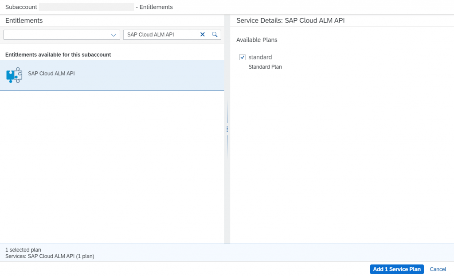Select SAP Cloud ALM API entitlement row
This screenshot has height=276, width=454.
coord(112,75)
